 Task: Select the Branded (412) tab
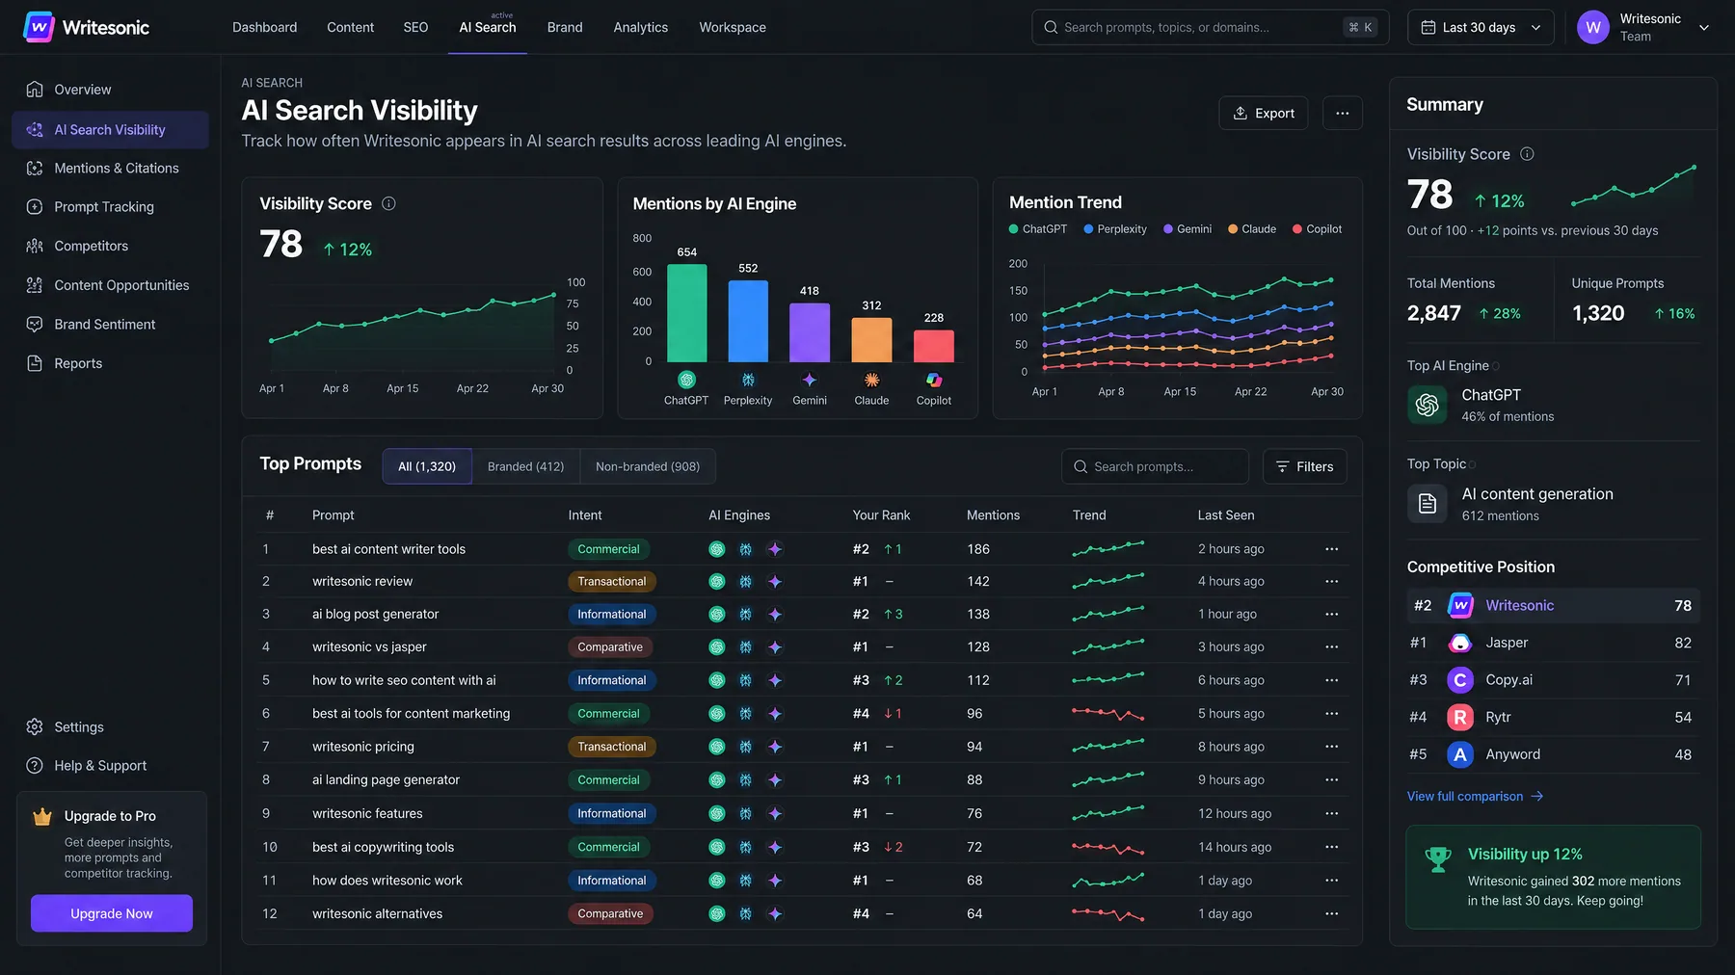525,466
